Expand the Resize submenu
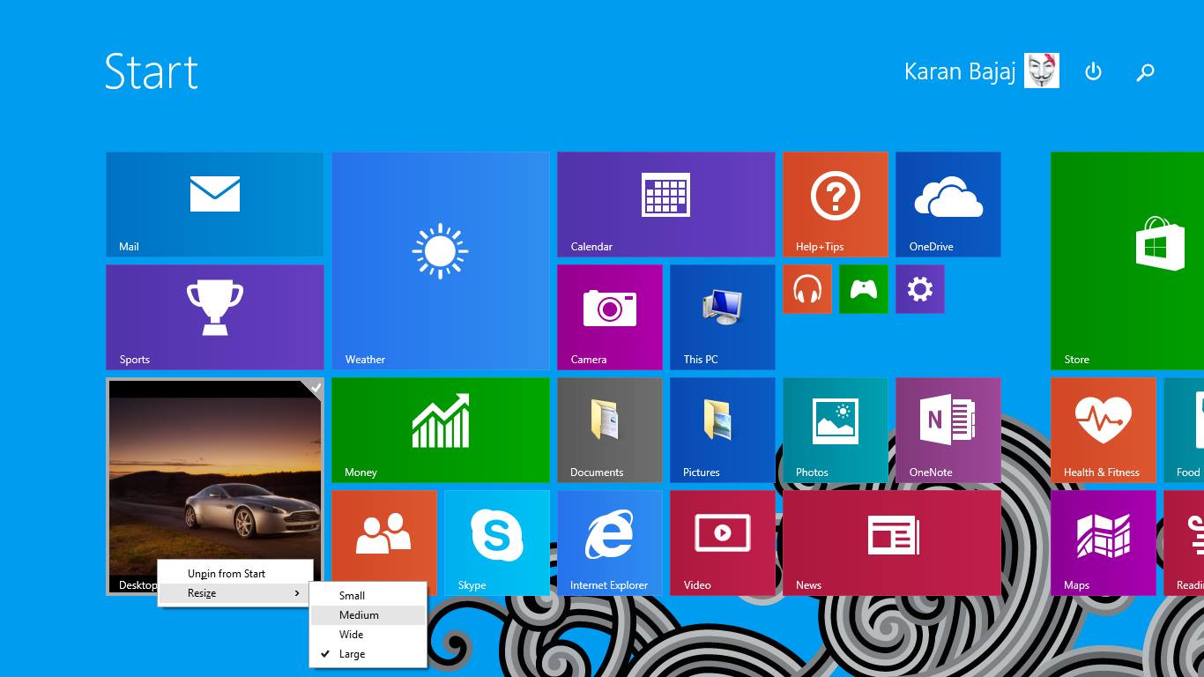The width and height of the screenshot is (1204, 677). click(235, 593)
